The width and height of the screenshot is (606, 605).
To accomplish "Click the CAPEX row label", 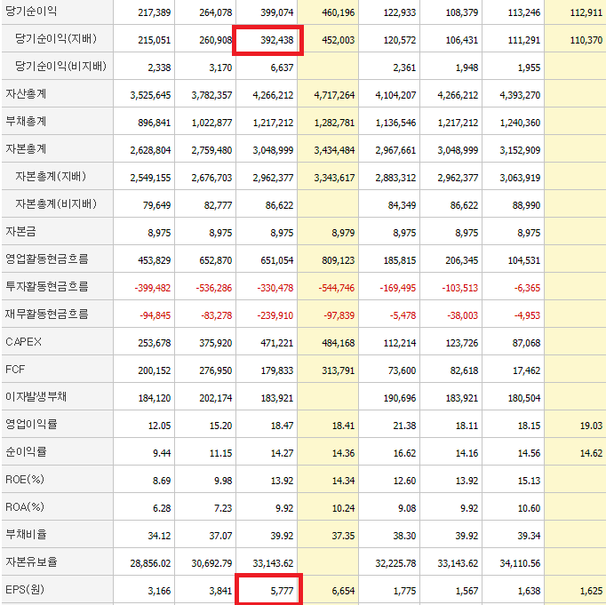I will point(23,342).
